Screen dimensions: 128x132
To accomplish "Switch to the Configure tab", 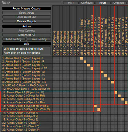I will [87, 3].
